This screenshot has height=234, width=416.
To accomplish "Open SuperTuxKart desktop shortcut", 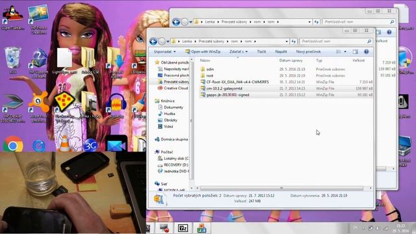I will (12, 18).
